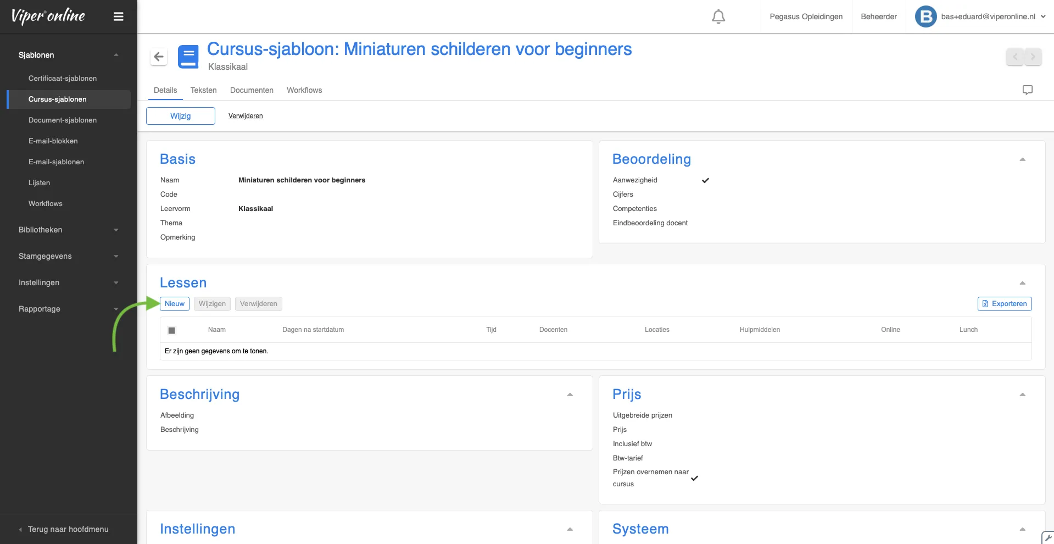Click the blue course book icon
The height and width of the screenshot is (544, 1054).
pos(188,57)
